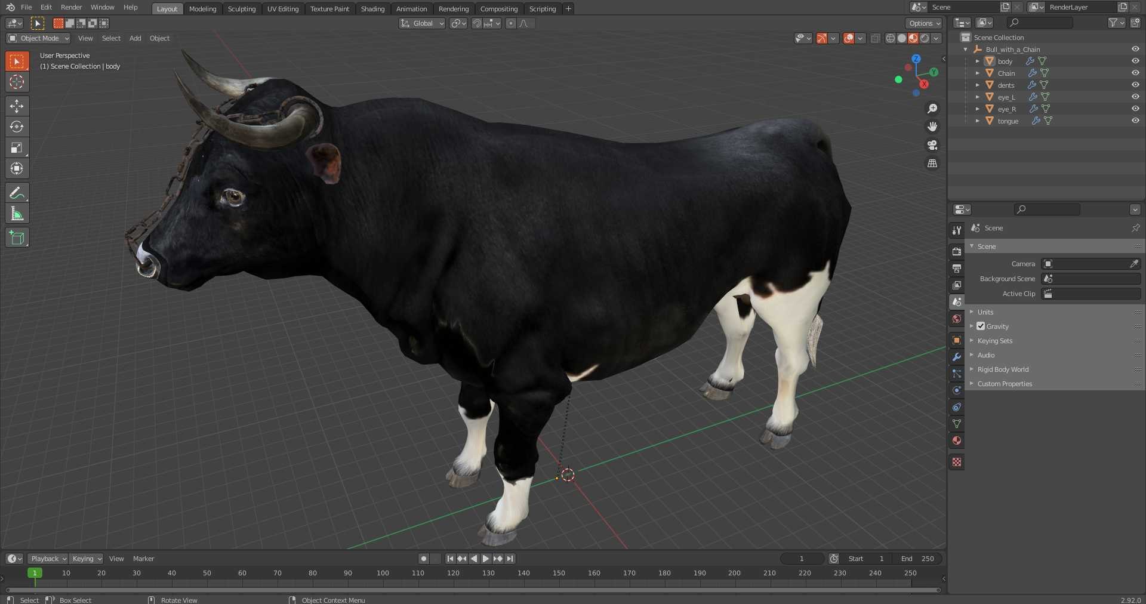Jump to the end frame
The width and height of the screenshot is (1146, 604).
[x=510, y=559]
